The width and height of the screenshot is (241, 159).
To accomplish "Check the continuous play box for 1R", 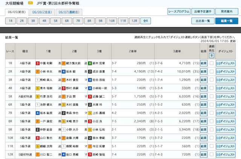I will pos(212,63).
